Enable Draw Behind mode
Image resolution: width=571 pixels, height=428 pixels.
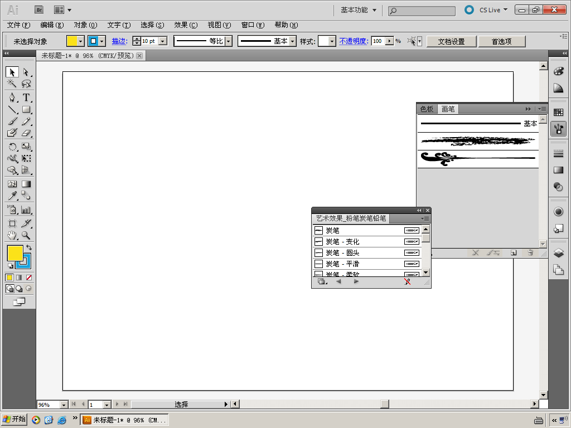19,289
